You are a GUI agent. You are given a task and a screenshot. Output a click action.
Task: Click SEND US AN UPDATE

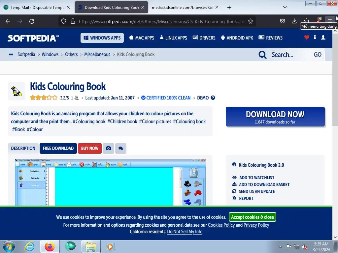[x=256, y=191]
